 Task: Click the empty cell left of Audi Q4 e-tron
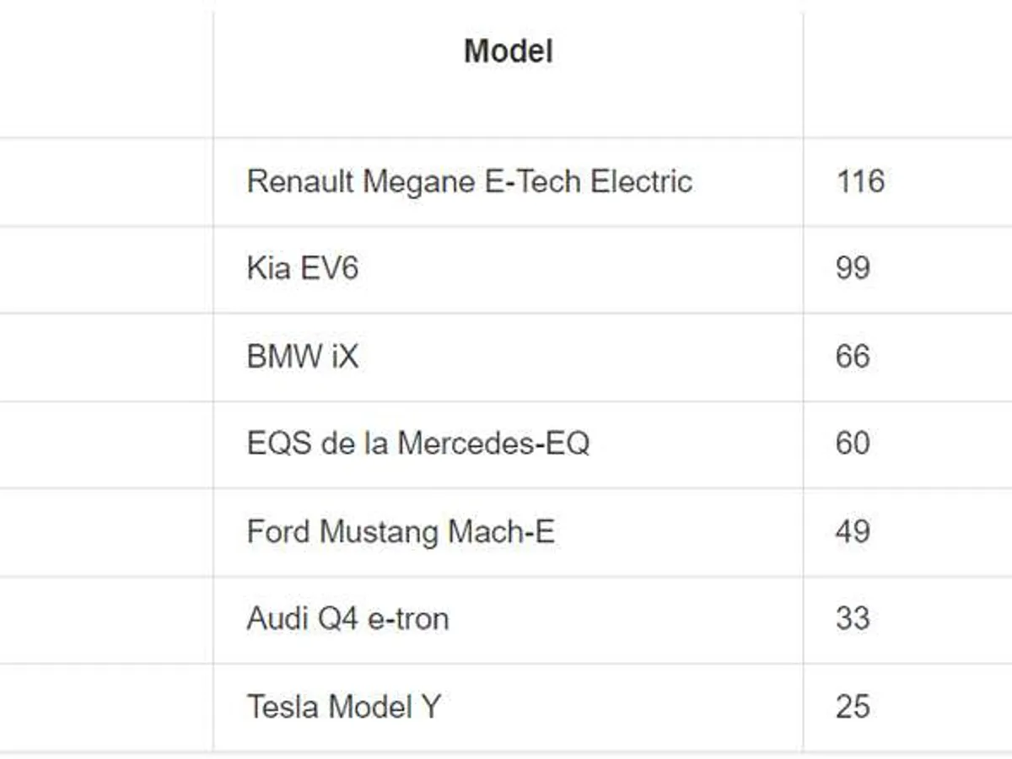click(x=105, y=619)
